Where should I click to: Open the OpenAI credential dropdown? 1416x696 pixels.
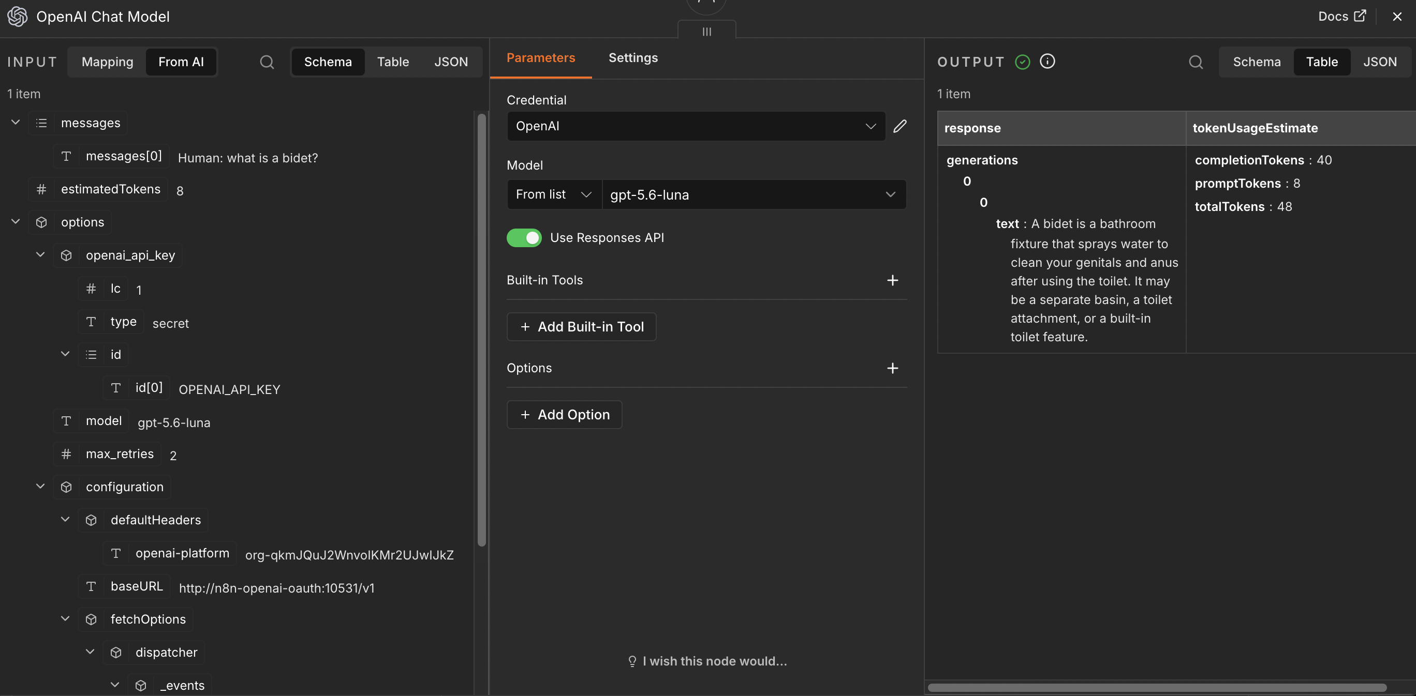click(696, 126)
